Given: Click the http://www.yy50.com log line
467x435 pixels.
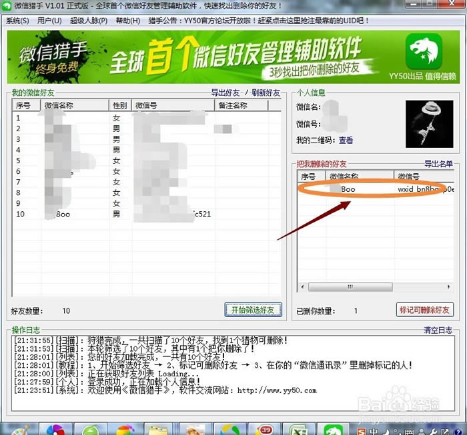Looking at the screenshot, I should pyautogui.click(x=165, y=390).
